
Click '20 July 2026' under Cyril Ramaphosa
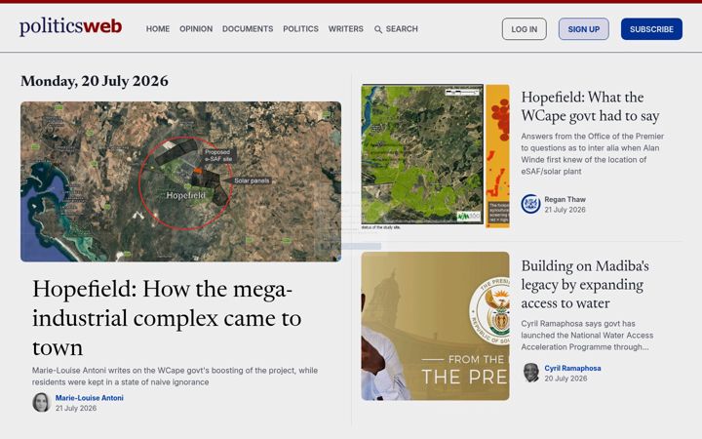565,379
